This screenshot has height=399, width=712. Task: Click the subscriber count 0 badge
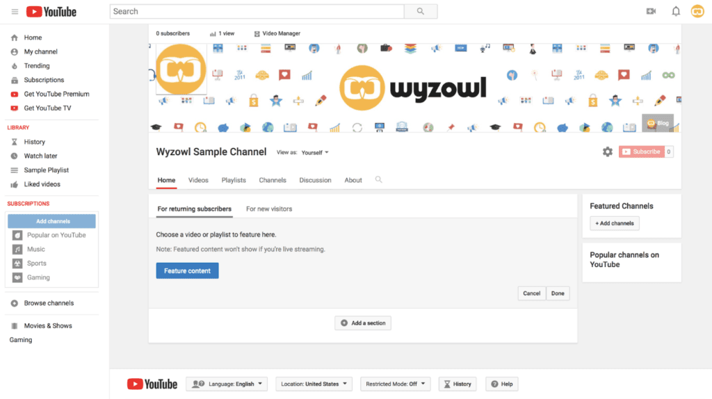[668, 152]
